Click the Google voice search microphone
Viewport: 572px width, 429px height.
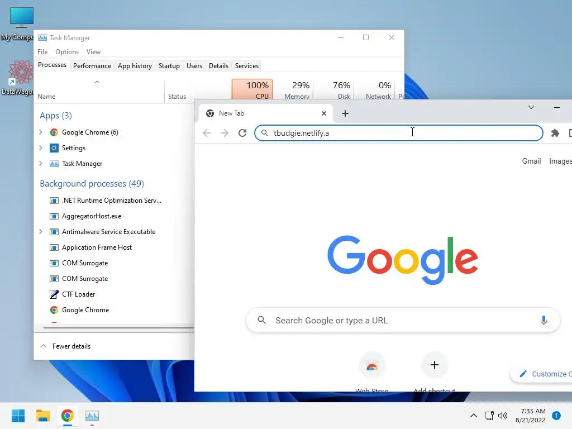pyautogui.click(x=544, y=320)
